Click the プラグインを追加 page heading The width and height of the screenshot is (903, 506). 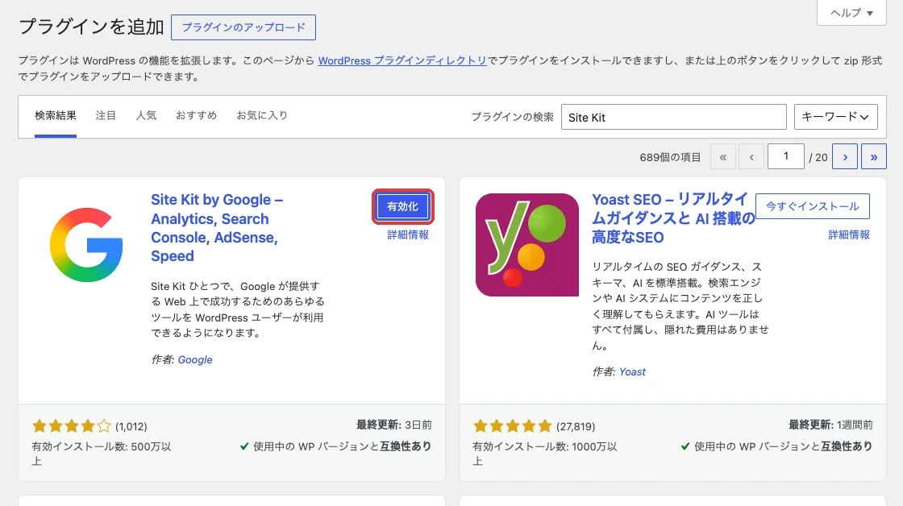[92, 27]
